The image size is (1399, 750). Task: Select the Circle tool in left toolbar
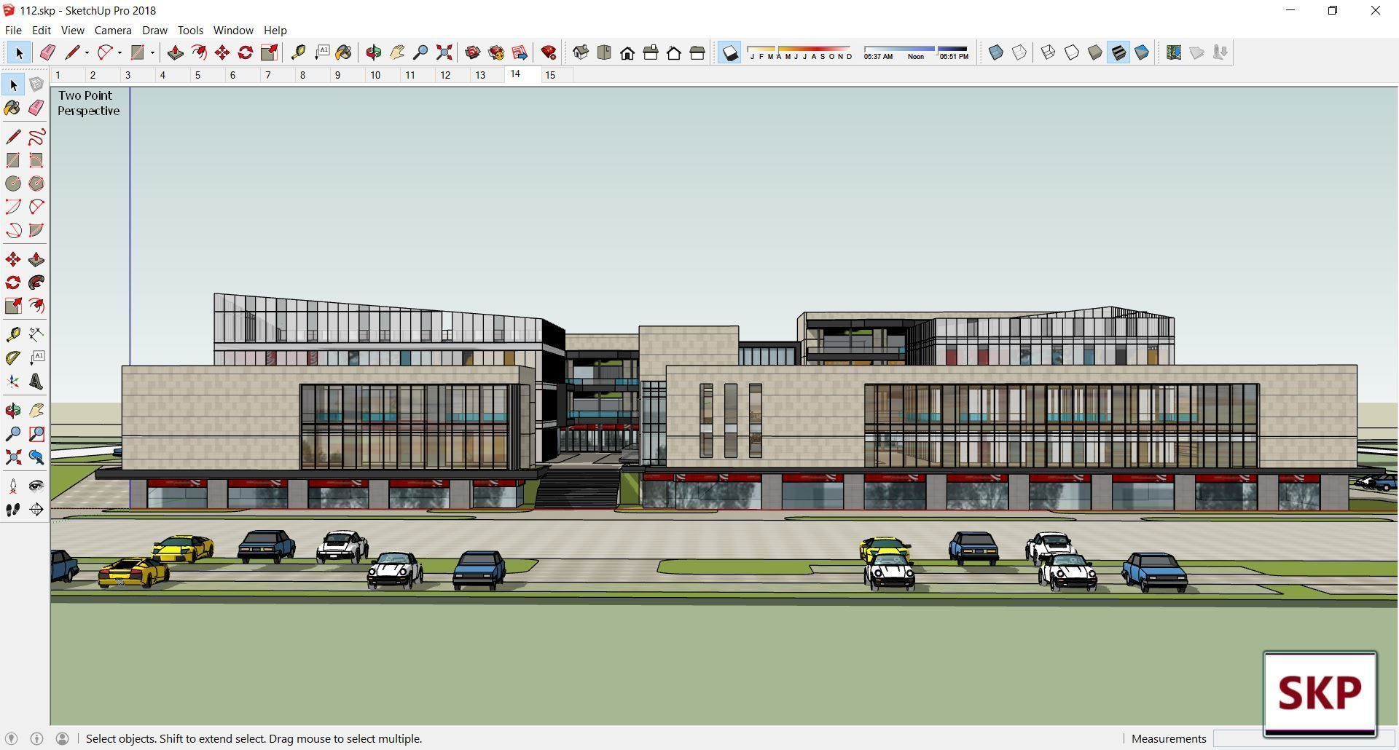tap(13, 183)
